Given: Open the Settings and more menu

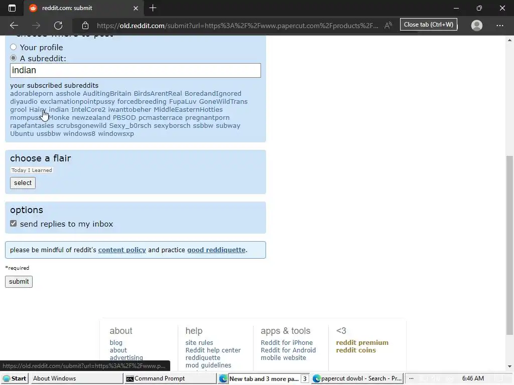Looking at the screenshot, I should (499, 26).
